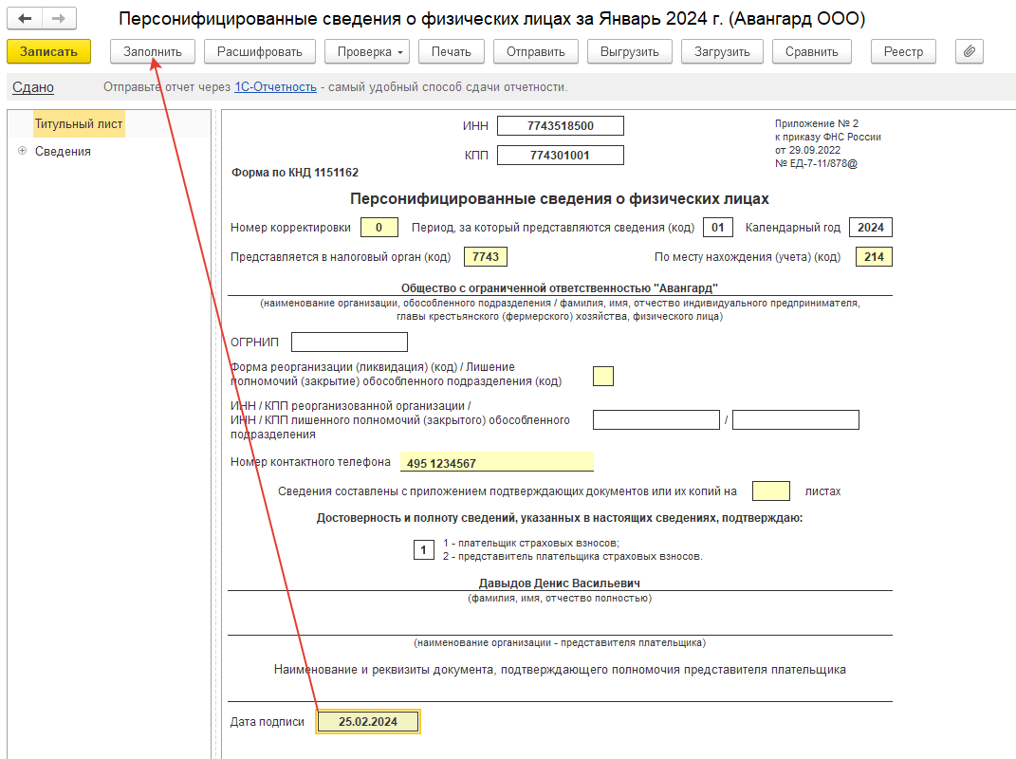The image size is (1016, 759).
Task: Export the report with Выгрузить
Action: pos(629,51)
